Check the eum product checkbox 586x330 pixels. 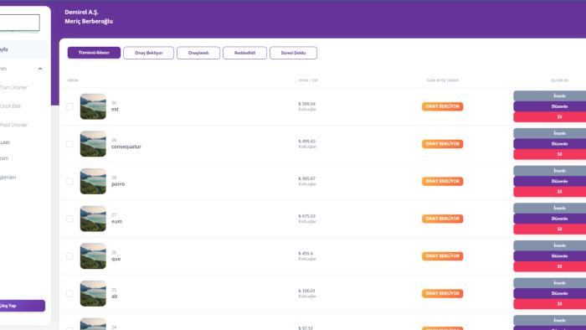69,219
